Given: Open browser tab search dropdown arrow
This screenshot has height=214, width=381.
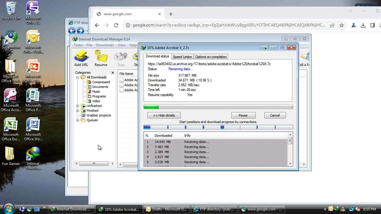Looking at the screenshot, I should tap(350, 11).
